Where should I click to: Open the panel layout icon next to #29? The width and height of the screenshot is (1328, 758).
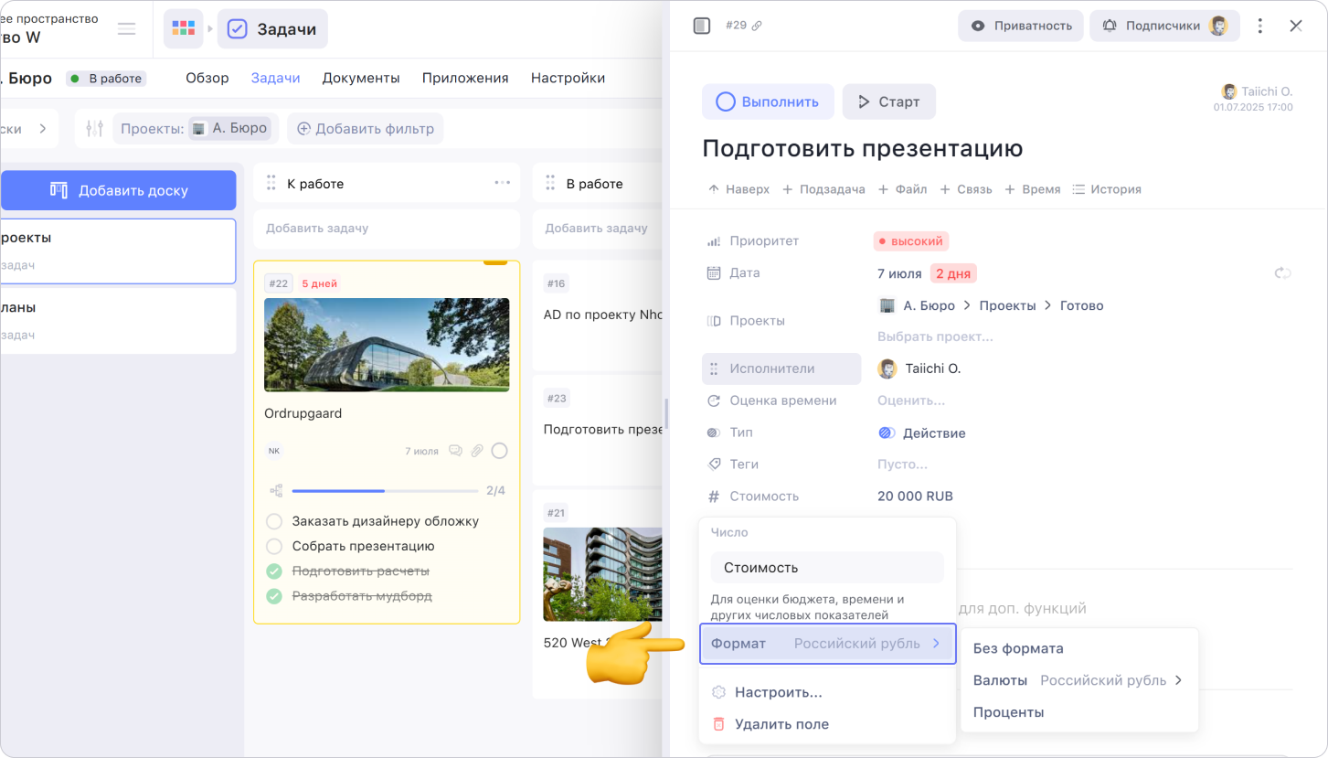click(702, 26)
